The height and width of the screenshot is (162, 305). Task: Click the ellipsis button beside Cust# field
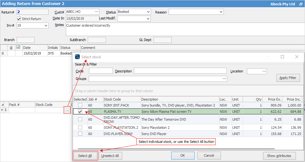(x=96, y=12)
